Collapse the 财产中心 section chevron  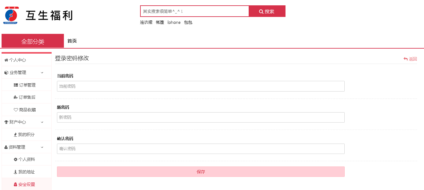click(x=42, y=122)
